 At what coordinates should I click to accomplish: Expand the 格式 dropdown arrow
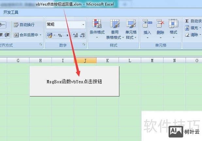pyautogui.click(x=174, y=38)
